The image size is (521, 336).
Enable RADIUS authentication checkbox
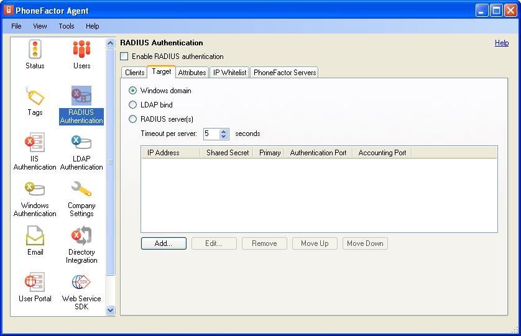click(124, 56)
